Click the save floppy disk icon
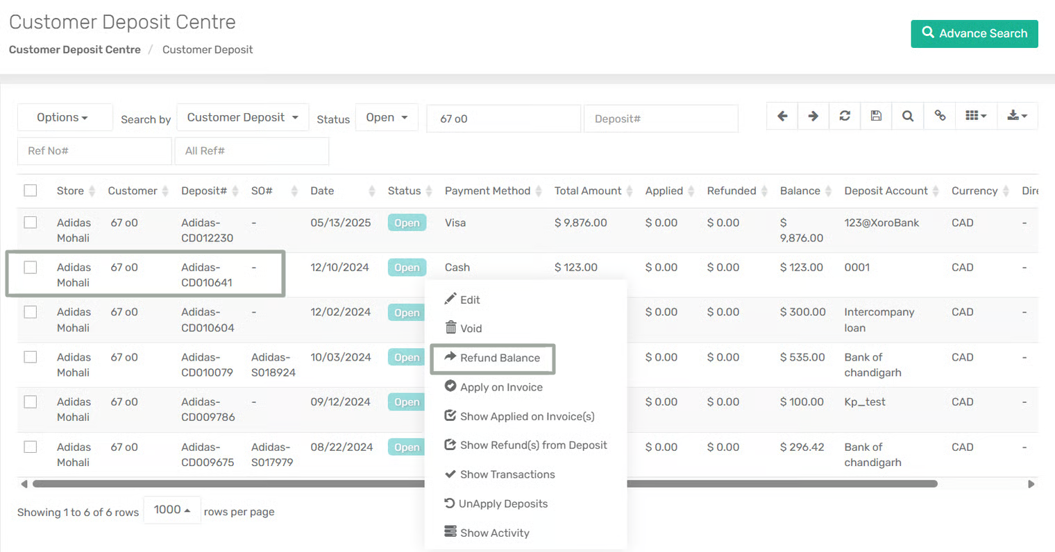 (876, 117)
